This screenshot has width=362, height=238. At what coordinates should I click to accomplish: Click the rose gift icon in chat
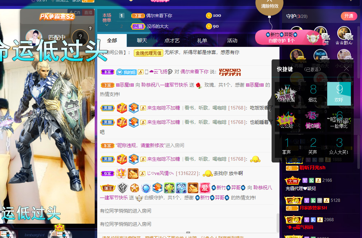[x=199, y=86]
